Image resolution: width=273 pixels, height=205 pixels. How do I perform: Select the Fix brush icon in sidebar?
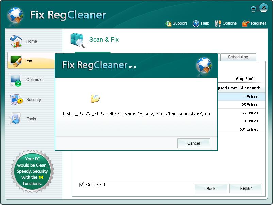coord(16,61)
